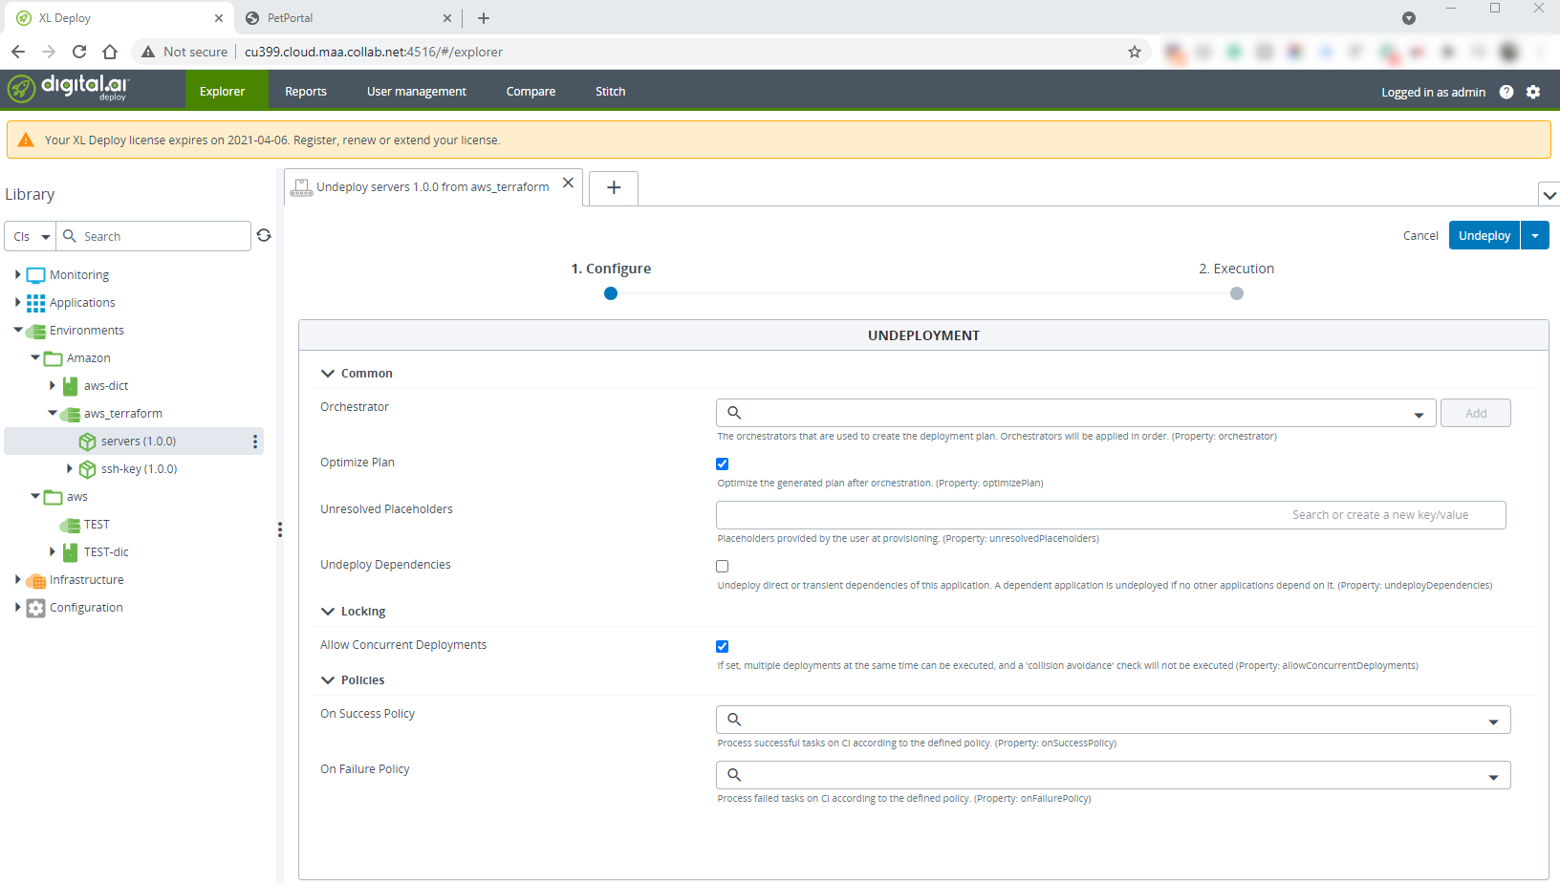Cancel the undeployment
This screenshot has height=884, width=1560.
(1420, 236)
